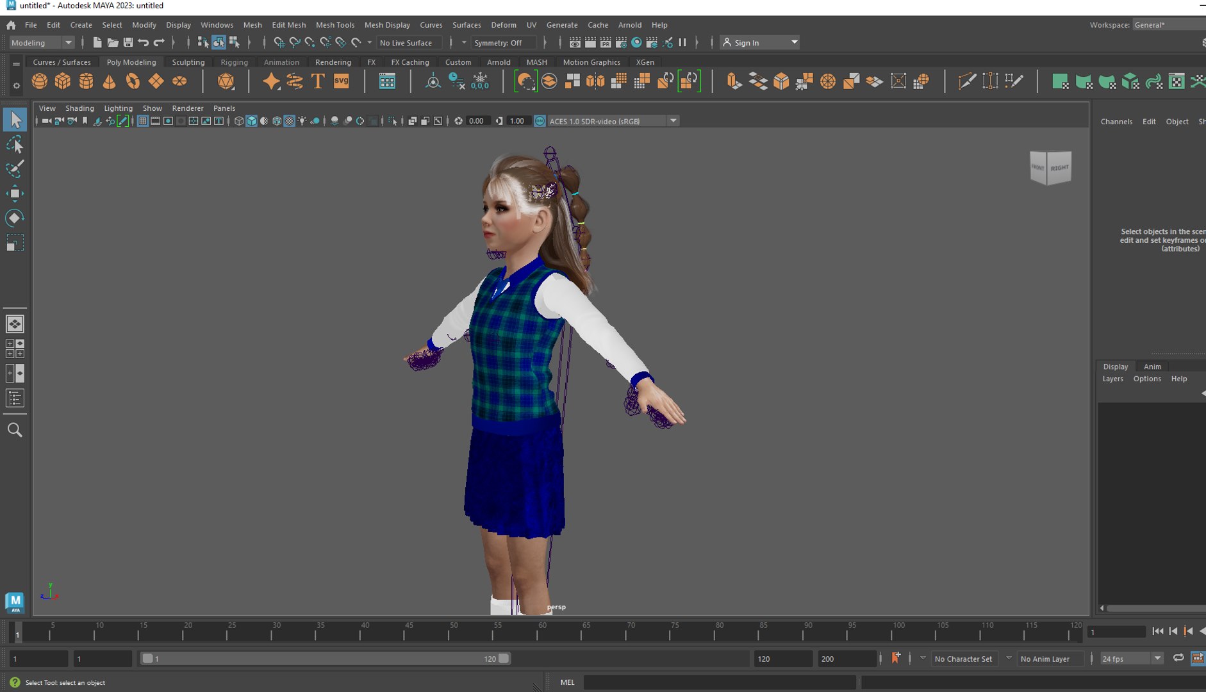Open the Mesh Tools menu
The width and height of the screenshot is (1206, 692).
[x=335, y=25]
